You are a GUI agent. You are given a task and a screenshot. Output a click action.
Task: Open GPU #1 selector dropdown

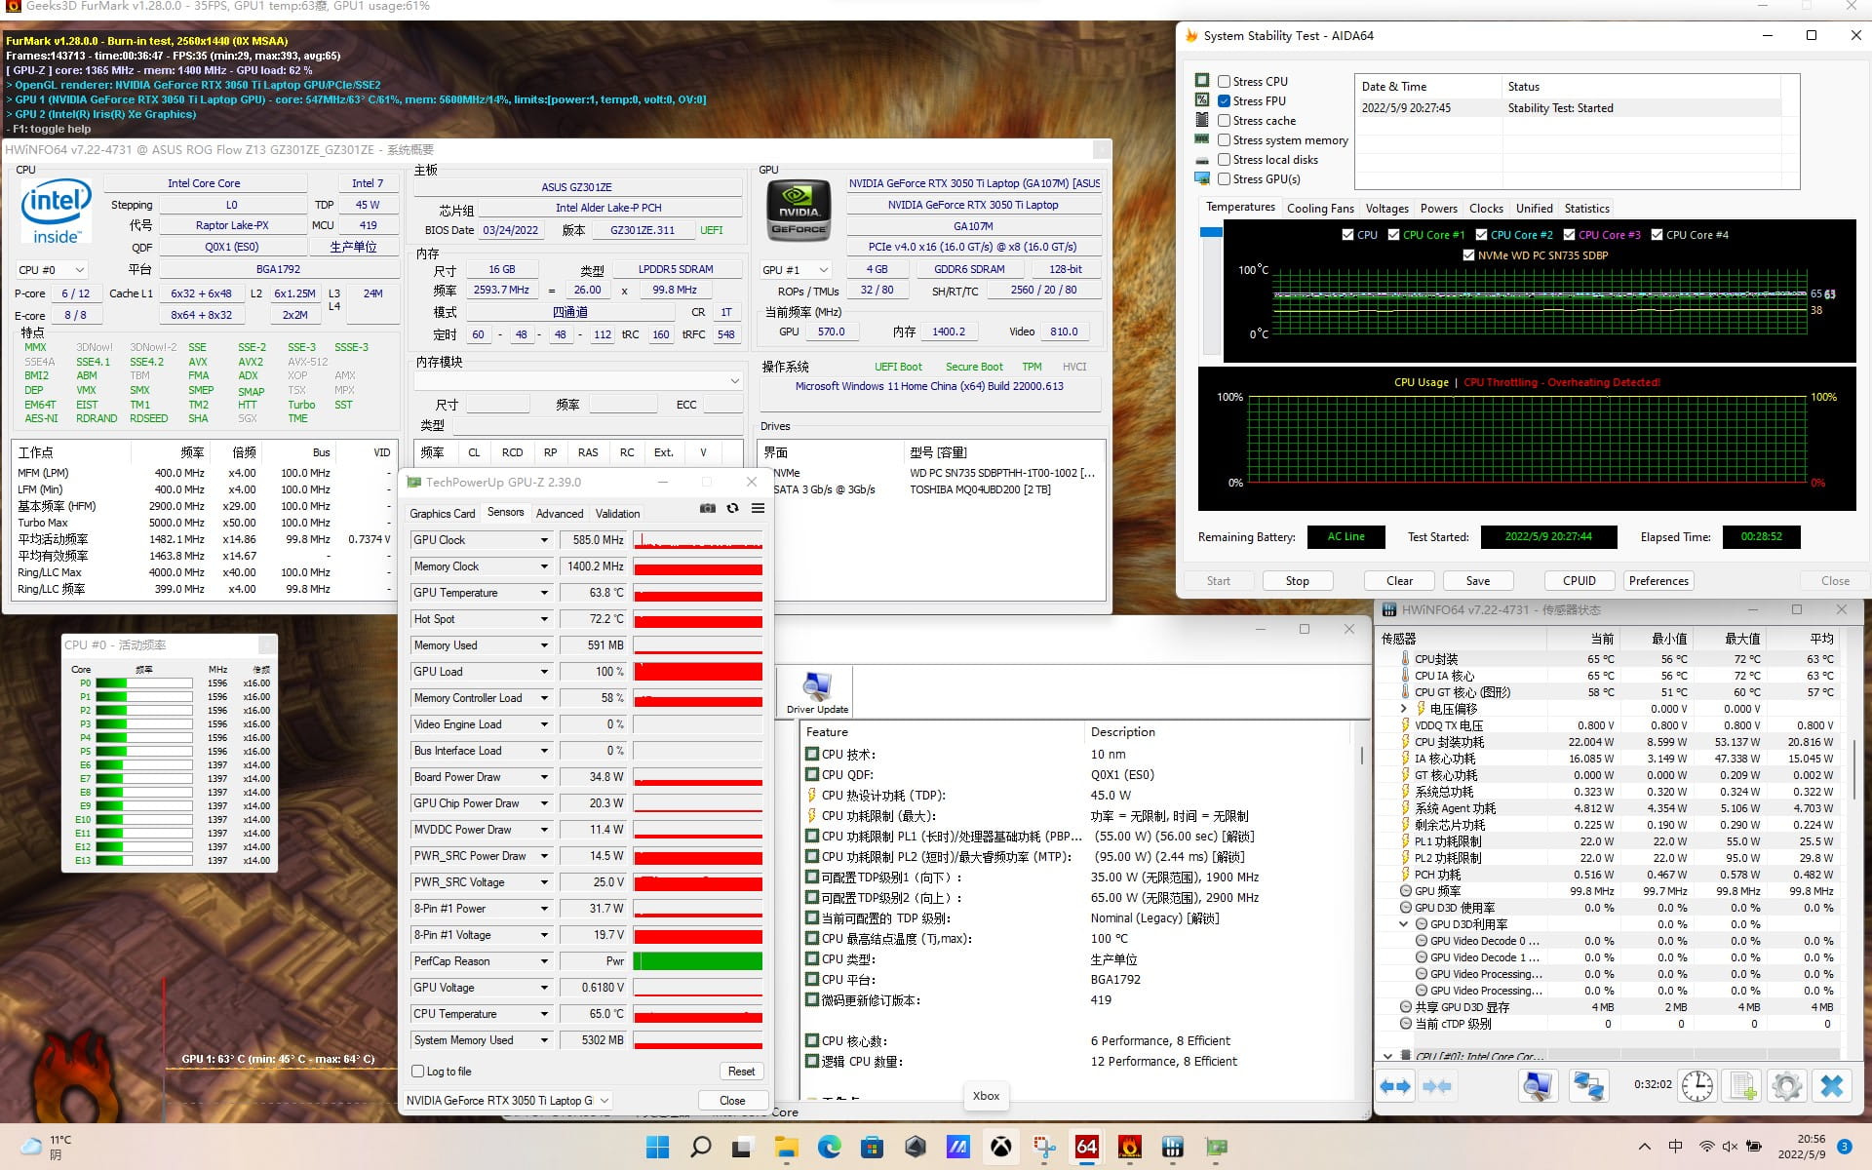pos(796,270)
